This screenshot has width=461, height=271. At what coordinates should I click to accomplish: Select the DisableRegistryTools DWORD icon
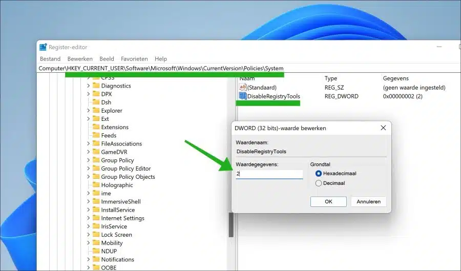pyautogui.click(x=243, y=96)
